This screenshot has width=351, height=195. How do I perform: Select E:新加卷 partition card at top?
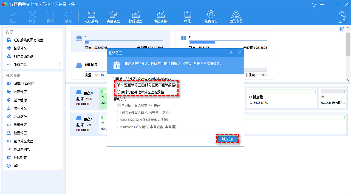pos(89,69)
